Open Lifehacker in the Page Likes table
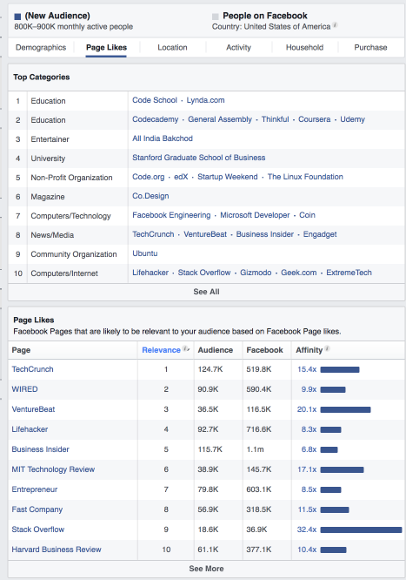The image size is (406, 580). click(x=30, y=429)
